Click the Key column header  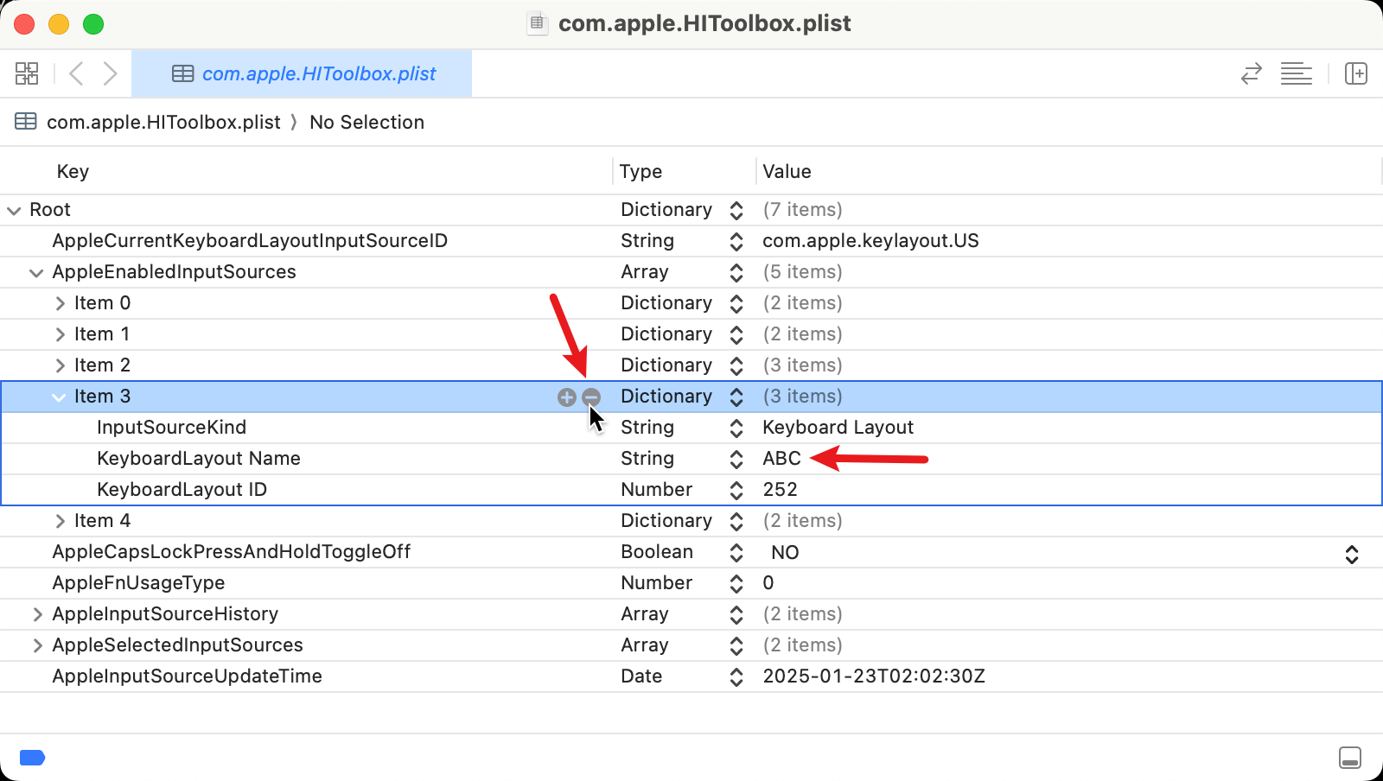click(x=73, y=171)
